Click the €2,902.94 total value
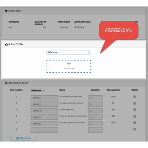Screen dimensions: 148x148 pyautogui.click(x=64, y=27)
